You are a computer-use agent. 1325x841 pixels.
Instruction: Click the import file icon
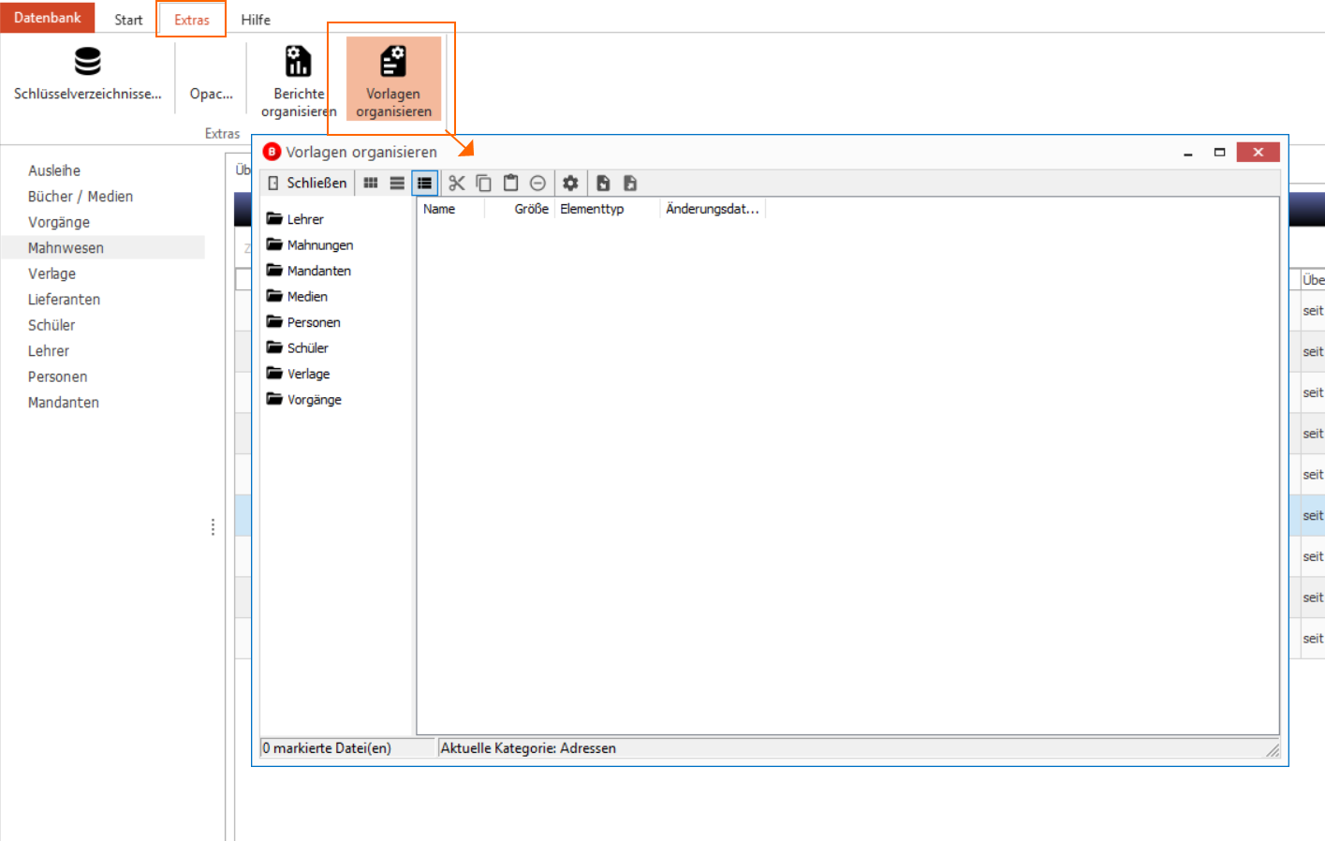(603, 183)
